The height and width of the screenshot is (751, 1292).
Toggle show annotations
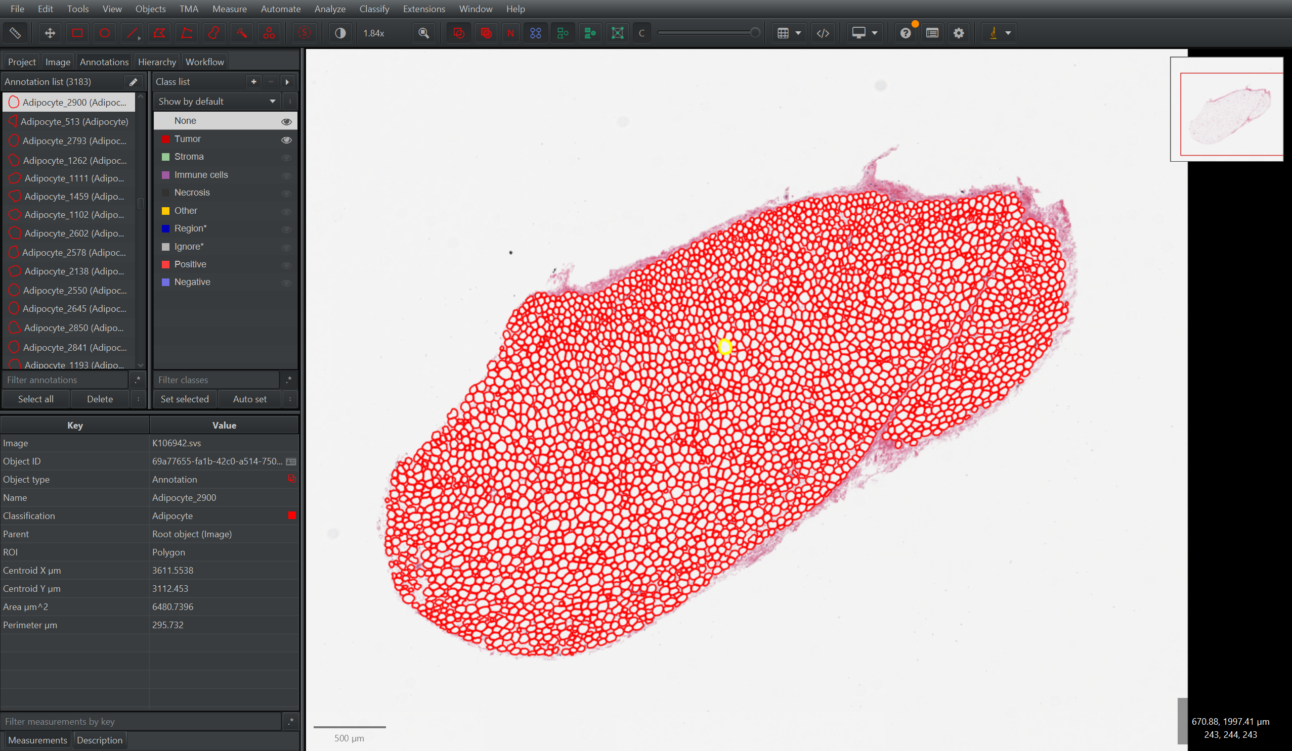459,33
